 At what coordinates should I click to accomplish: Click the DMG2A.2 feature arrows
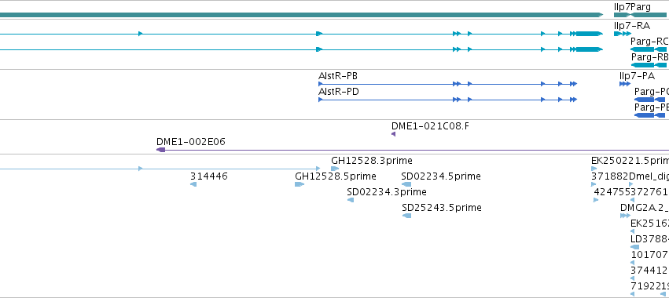point(625,216)
